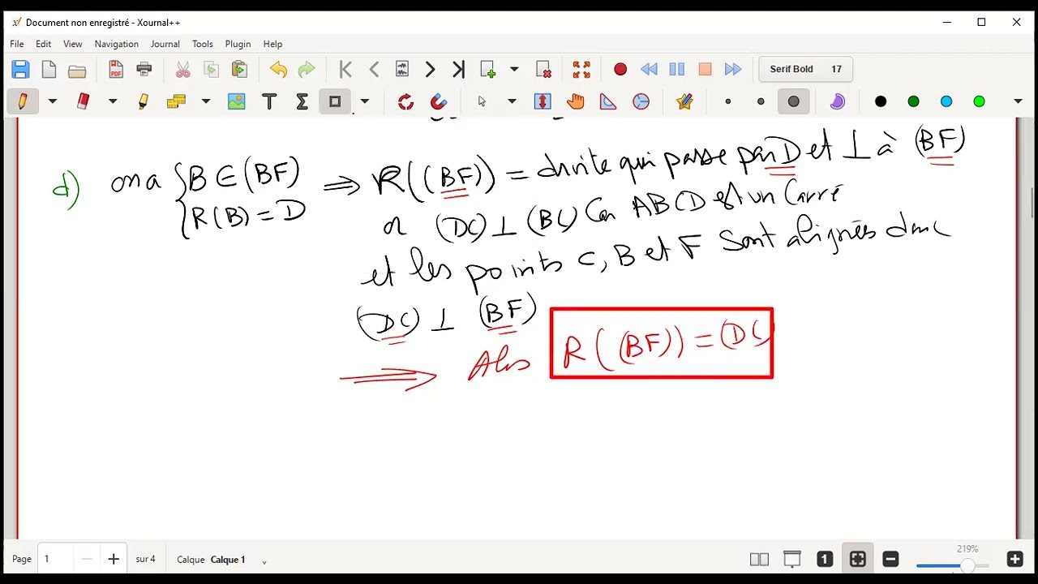
Task: Toggle presentation mode
Action: (792, 559)
